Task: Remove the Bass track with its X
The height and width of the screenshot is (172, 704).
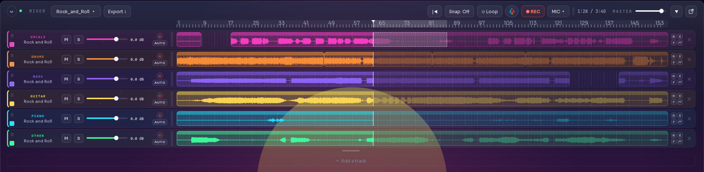Action: coord(689,79)
